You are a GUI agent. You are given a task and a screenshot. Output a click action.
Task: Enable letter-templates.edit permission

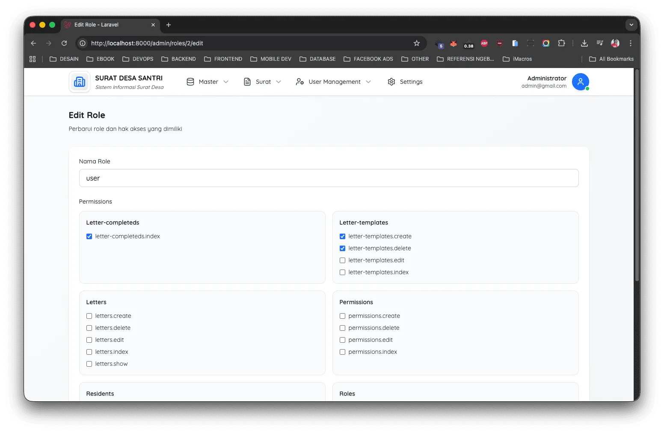[x=342, y=260]
